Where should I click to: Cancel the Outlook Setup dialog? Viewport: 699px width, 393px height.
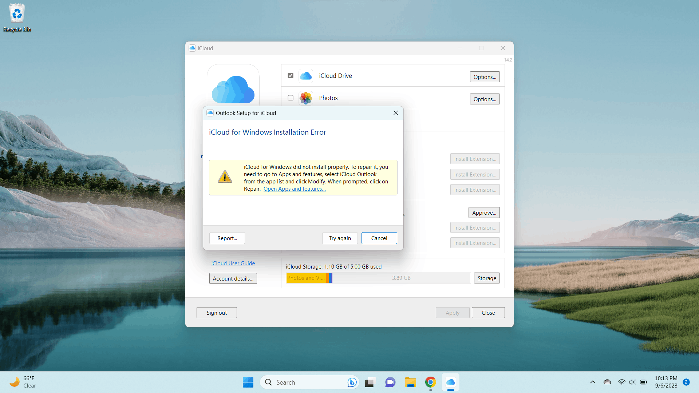[x=379, y=238]
